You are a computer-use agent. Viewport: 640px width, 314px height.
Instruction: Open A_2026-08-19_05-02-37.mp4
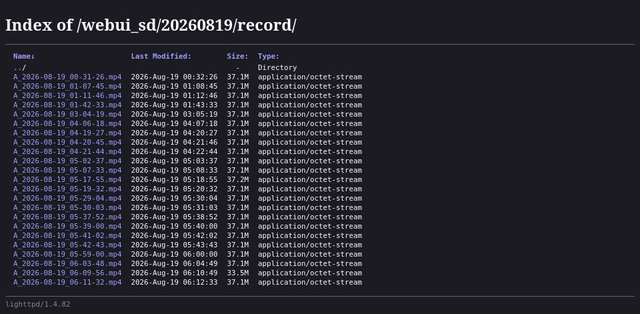[x=67, y=161]
